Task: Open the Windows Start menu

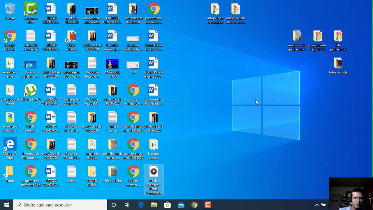Action: (x=6, y=205)
